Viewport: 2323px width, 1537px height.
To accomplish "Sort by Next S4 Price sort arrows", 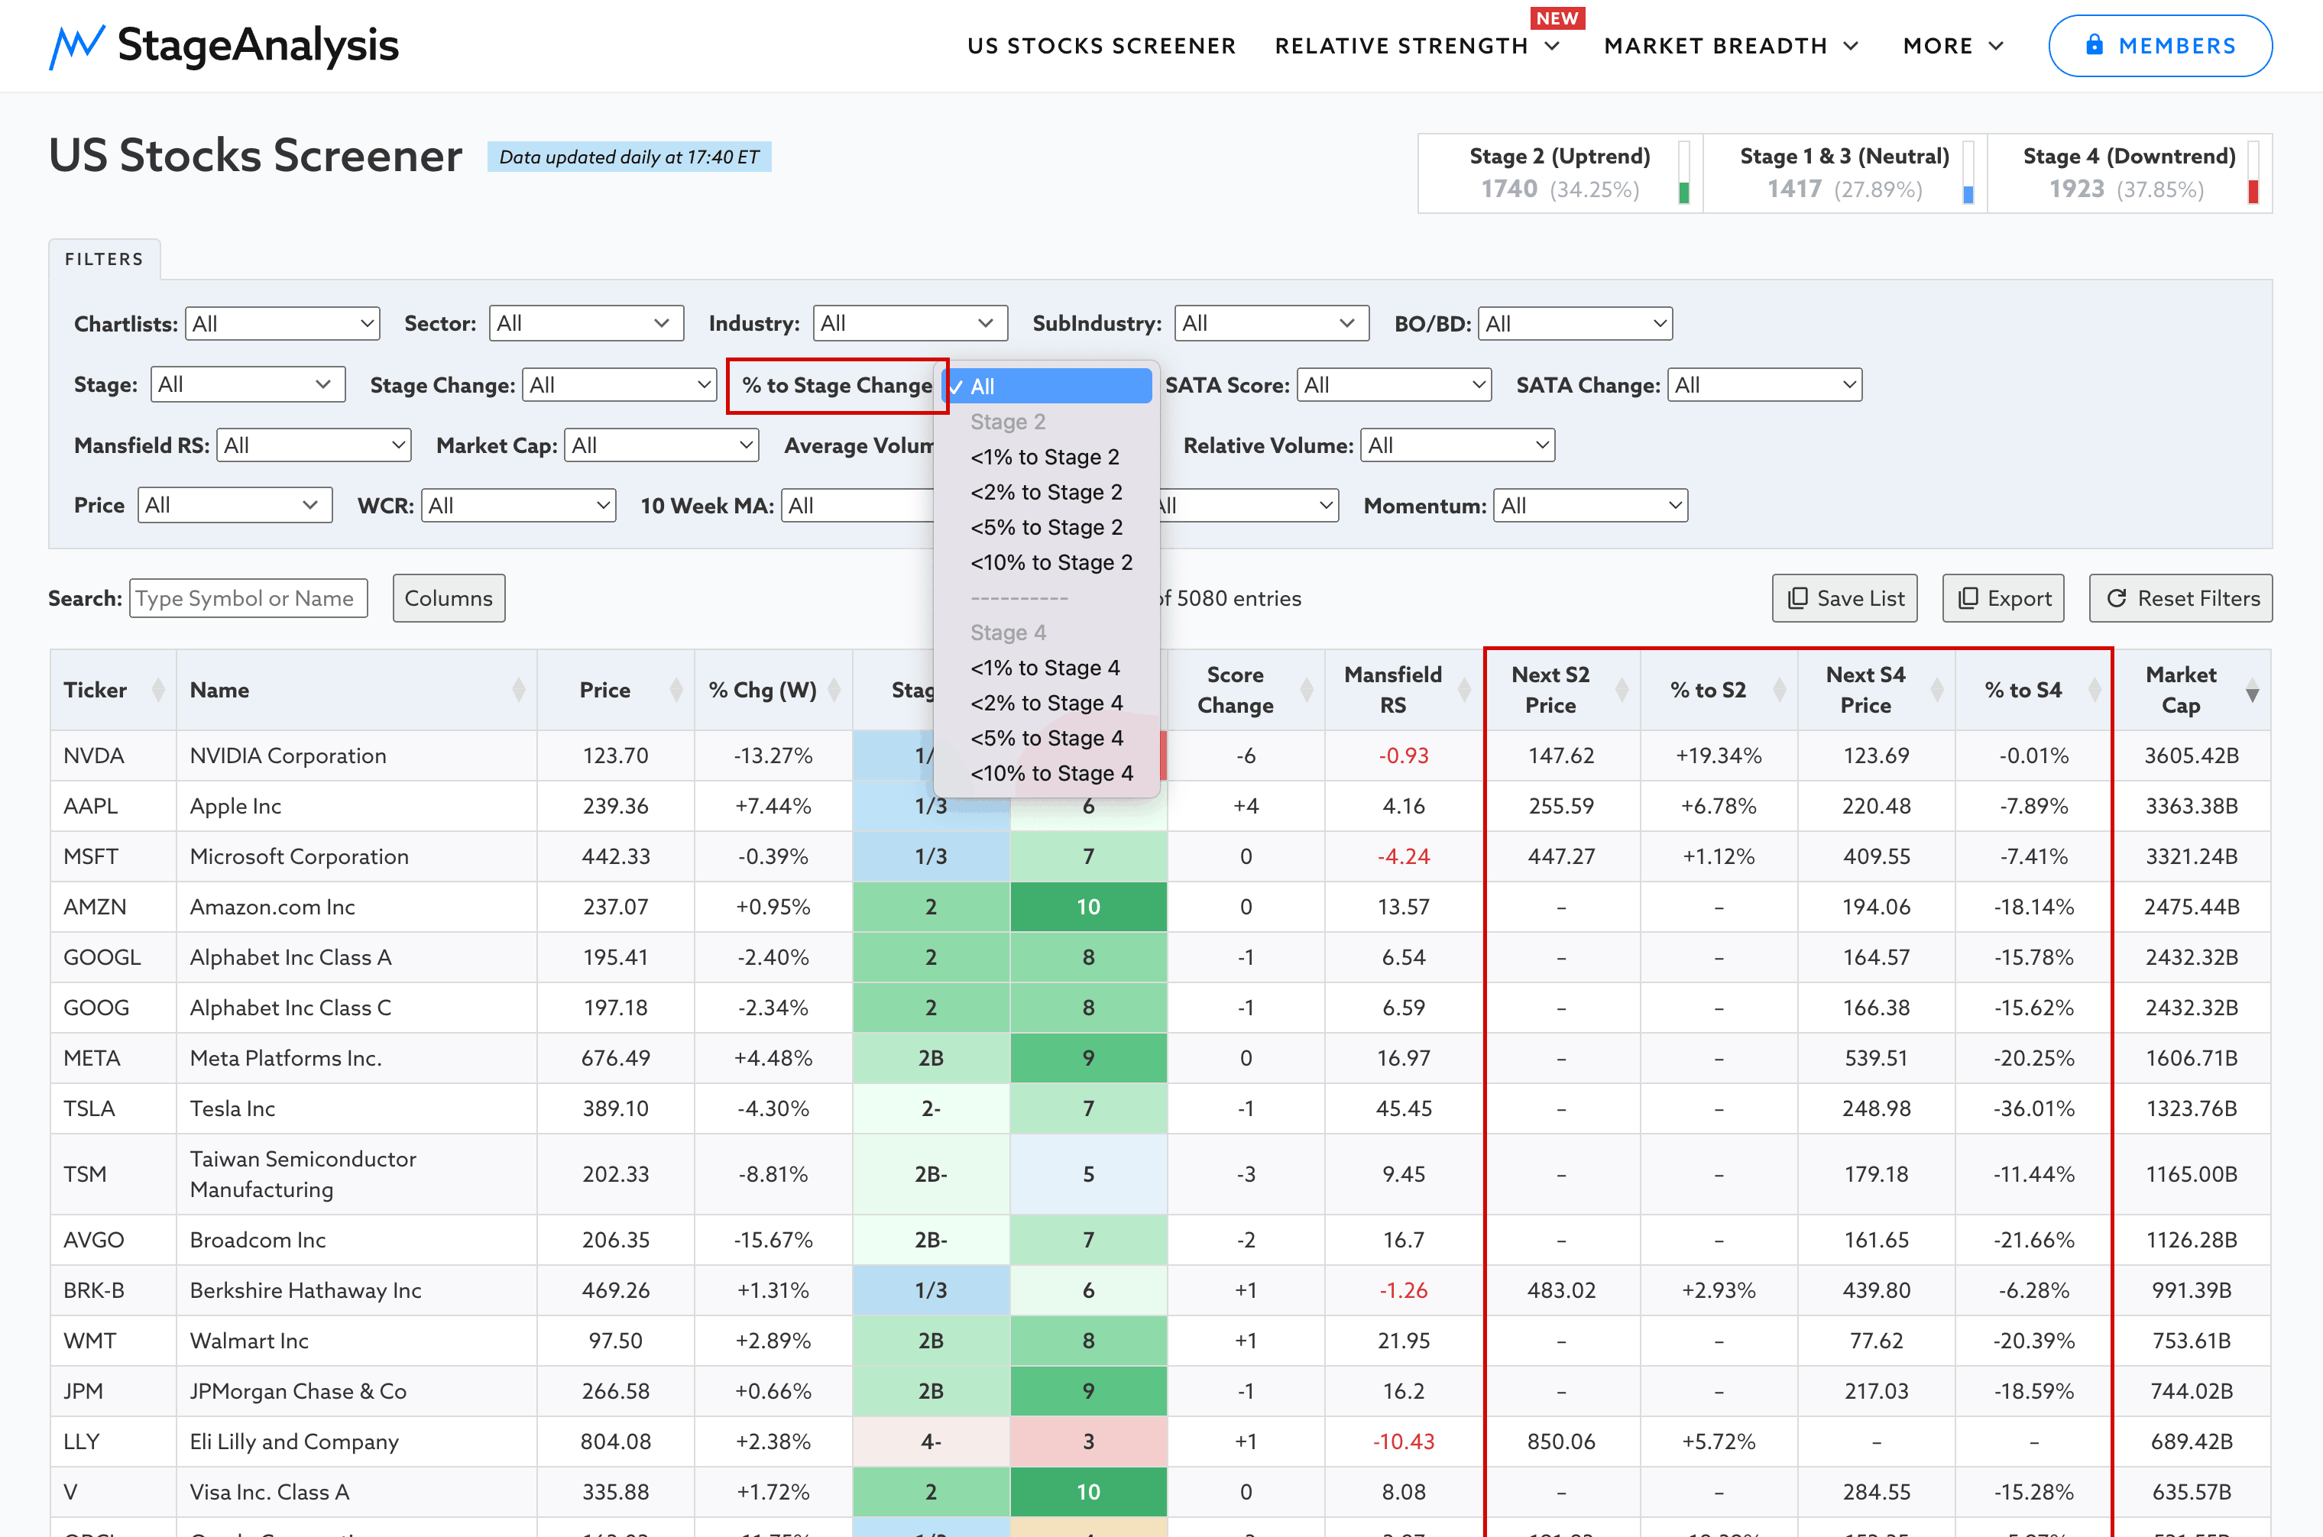I will click(x=1938, y=690).
